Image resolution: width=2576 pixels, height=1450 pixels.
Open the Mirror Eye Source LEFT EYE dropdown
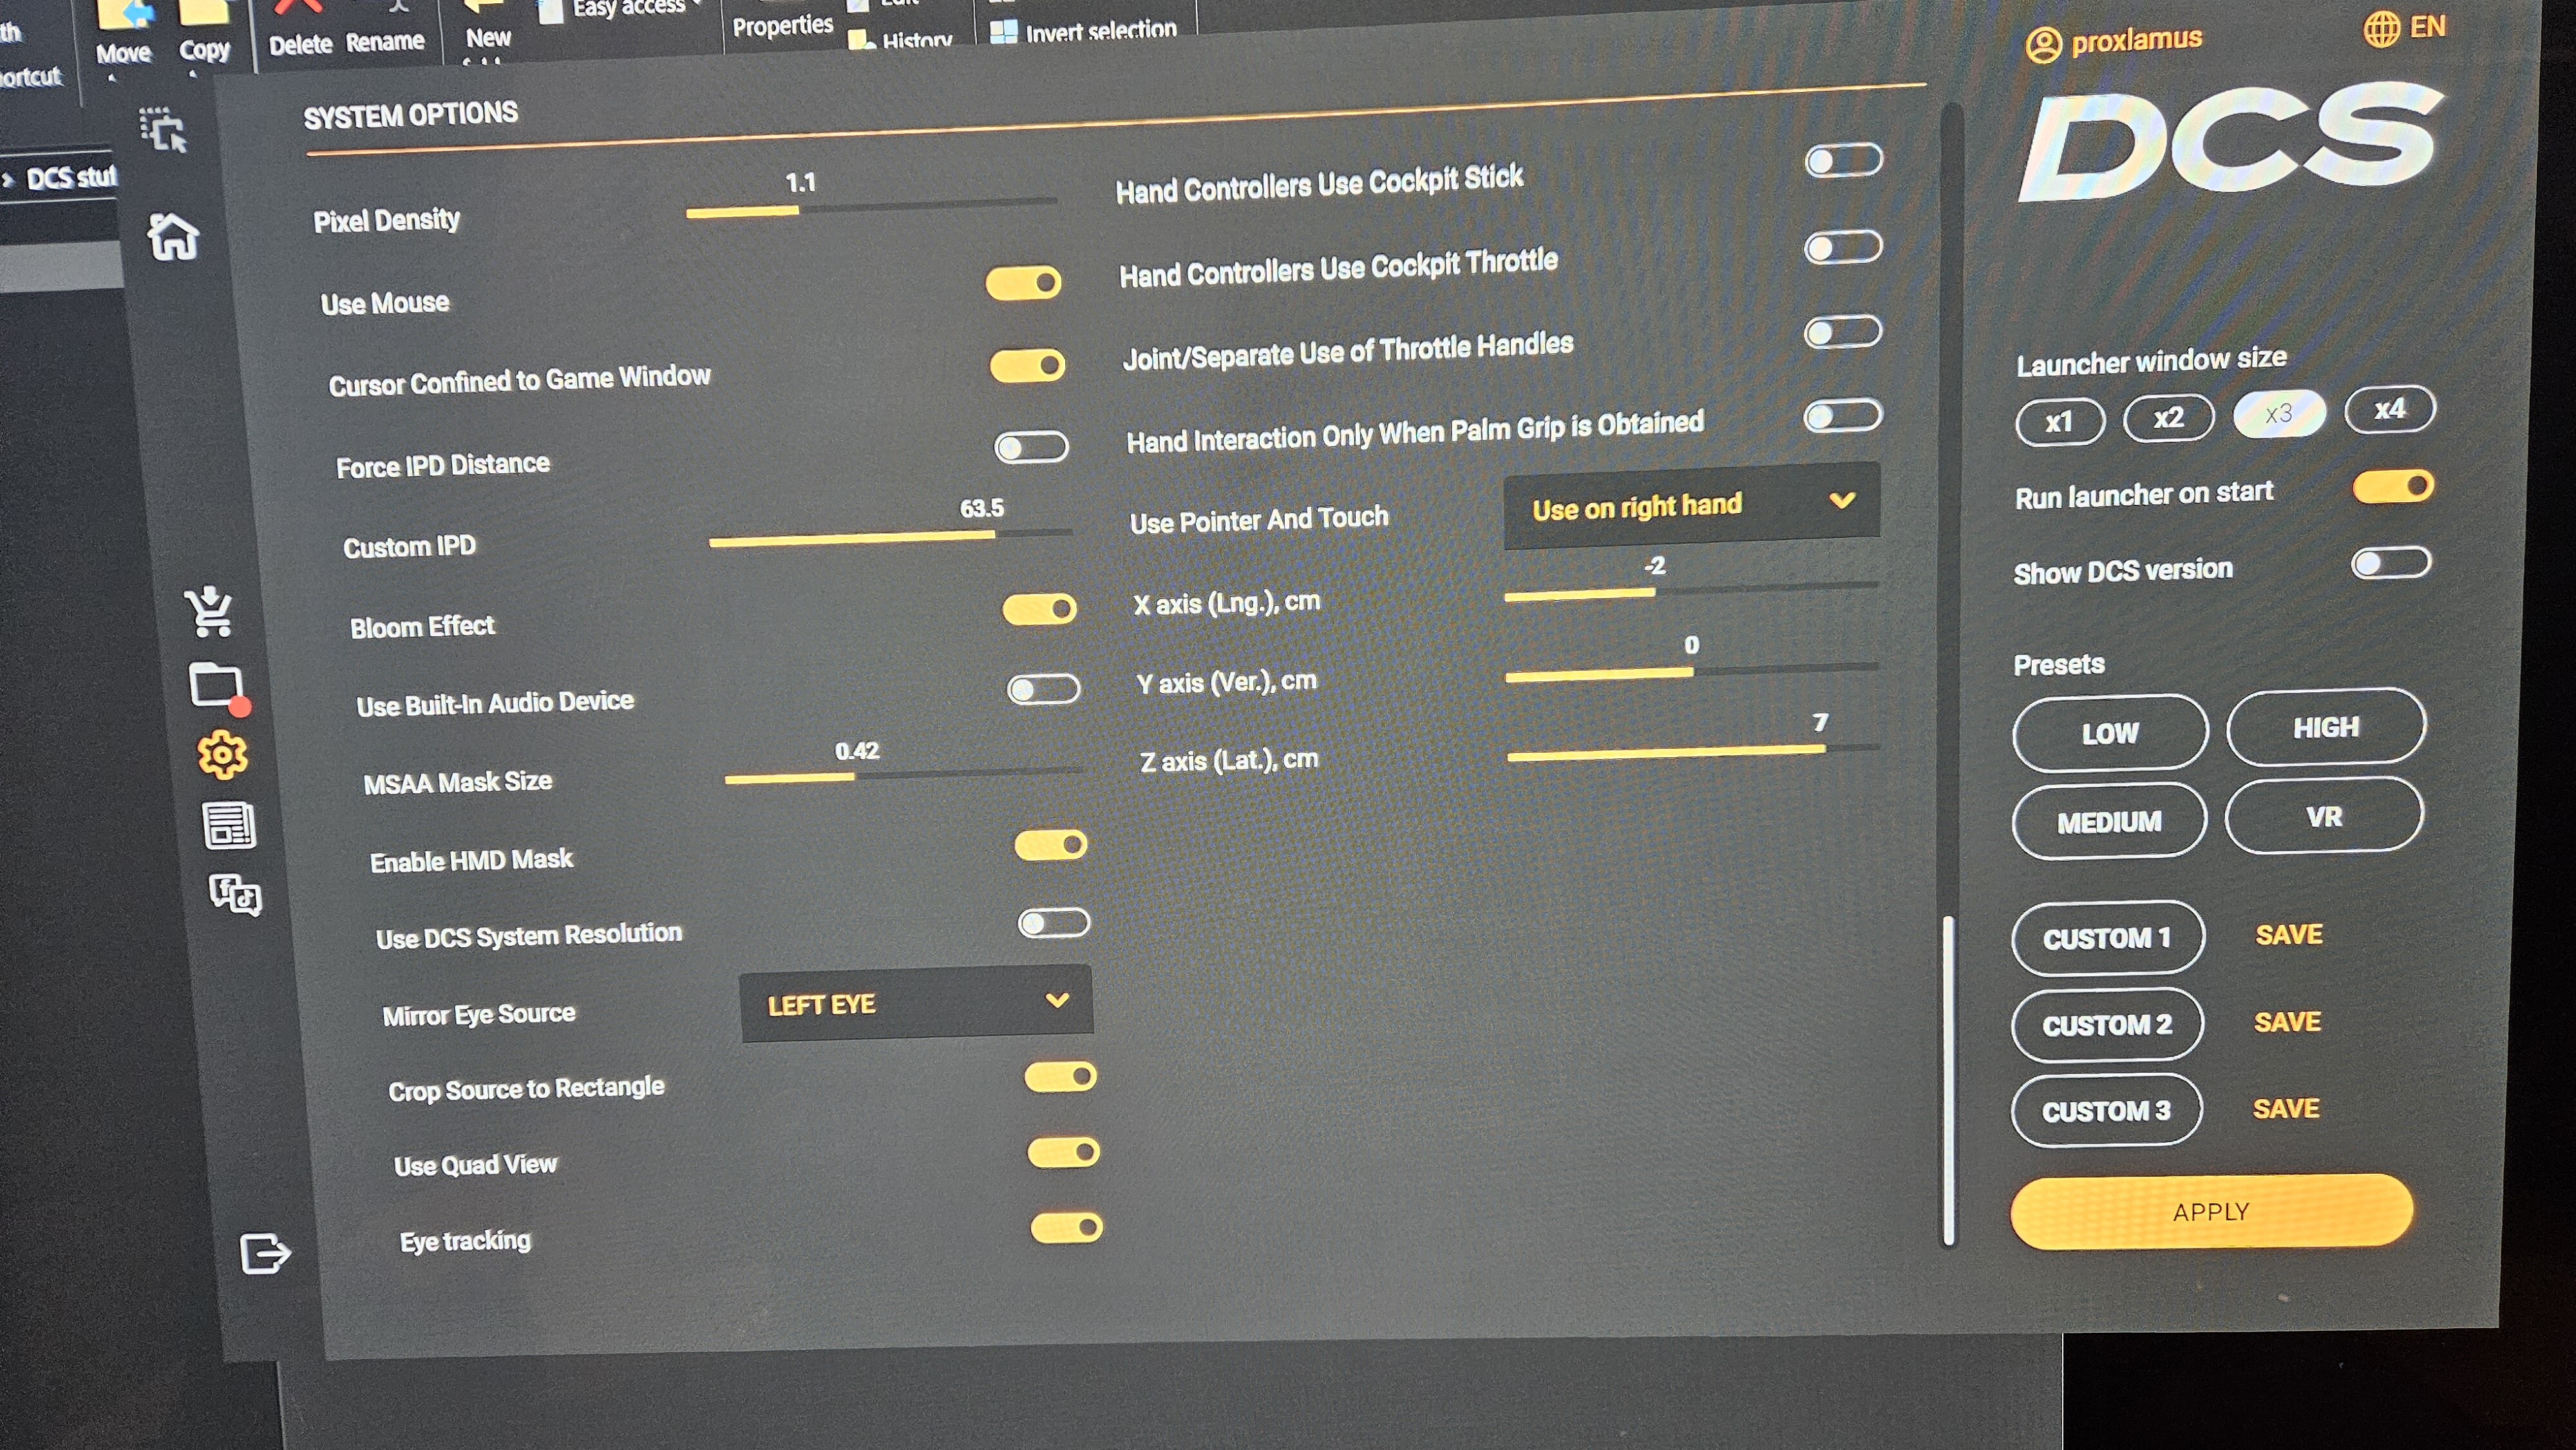(x=916, y=1003)
